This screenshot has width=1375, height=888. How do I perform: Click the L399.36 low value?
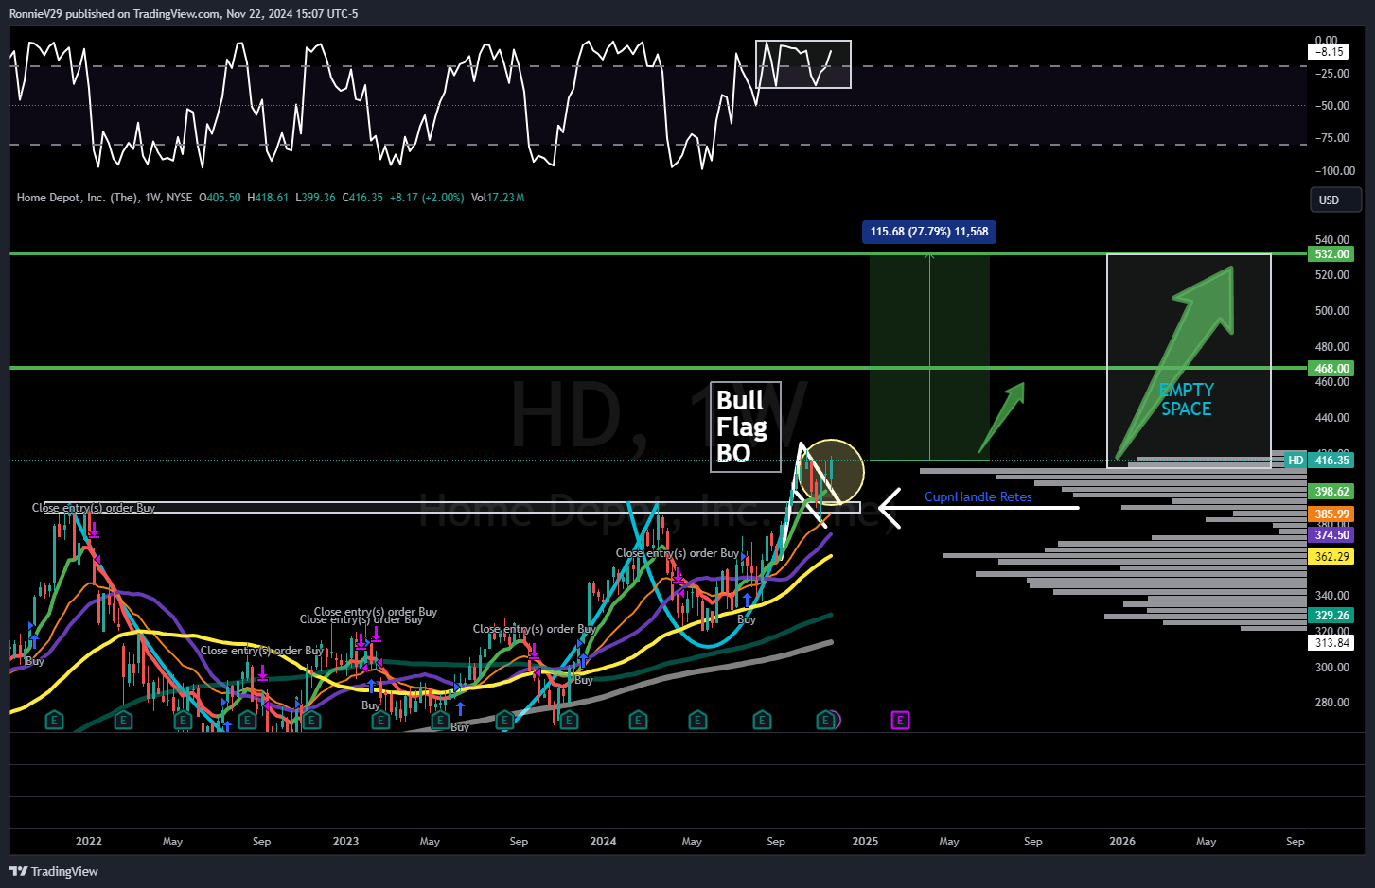click(315, 198)
